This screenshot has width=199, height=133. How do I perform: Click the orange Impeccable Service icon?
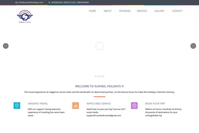[76, 105]
